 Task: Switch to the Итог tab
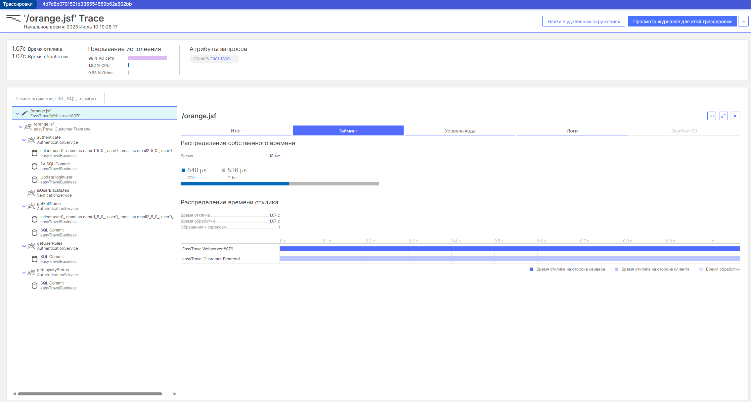coord(236,131)
